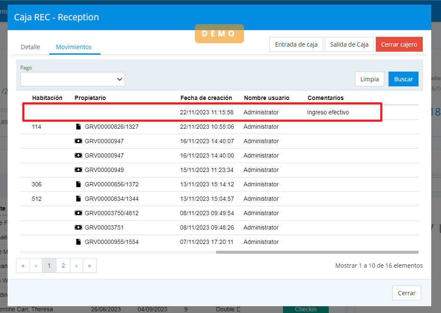The height and width of the screenshot is (313, 441).
Task: Close dialog with the Cerrar button
Action: point(406,293)
